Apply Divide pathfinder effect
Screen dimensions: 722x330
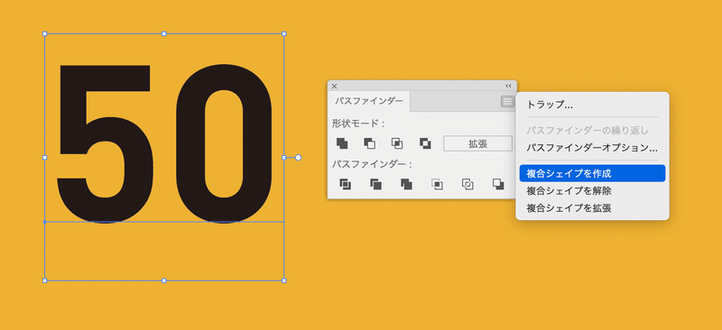(x=345, y=184)
